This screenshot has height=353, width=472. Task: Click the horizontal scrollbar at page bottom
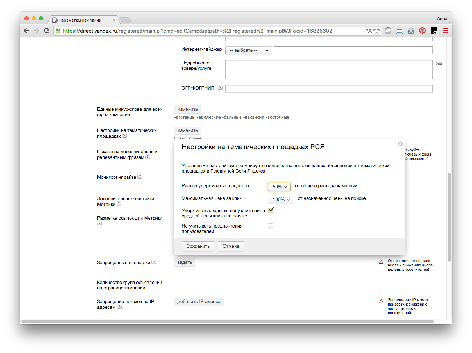point(227,321)
